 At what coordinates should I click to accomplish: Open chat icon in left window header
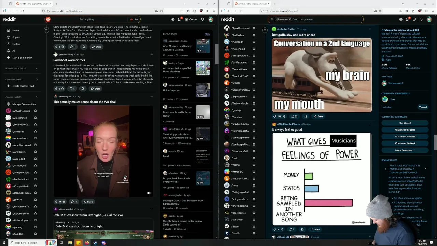click(180, 19)
